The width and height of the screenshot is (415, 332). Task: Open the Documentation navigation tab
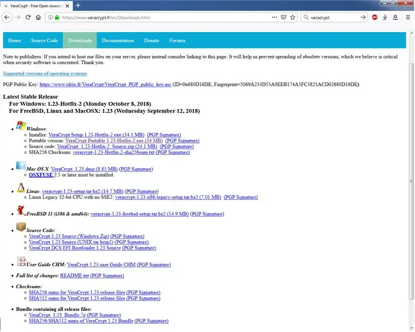click(x=118, y=40)
